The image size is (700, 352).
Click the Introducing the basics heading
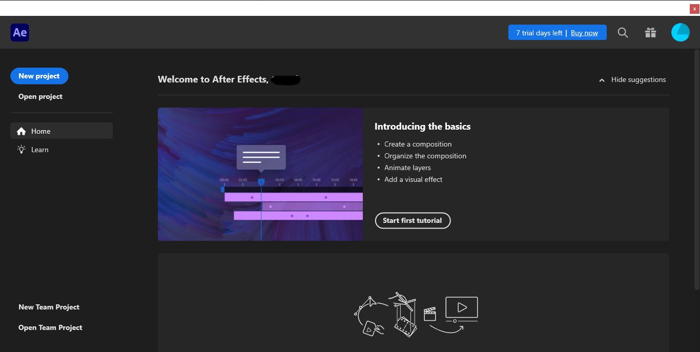pyautogui.click(x=422, y=127)
